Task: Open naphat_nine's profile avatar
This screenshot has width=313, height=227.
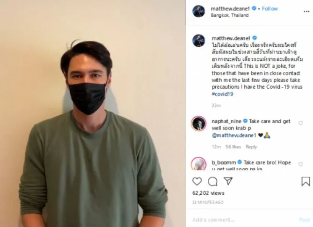Action: point(198,123)
